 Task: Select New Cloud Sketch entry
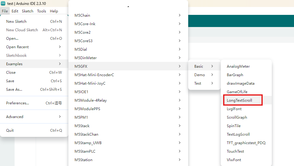coord(34,30)
